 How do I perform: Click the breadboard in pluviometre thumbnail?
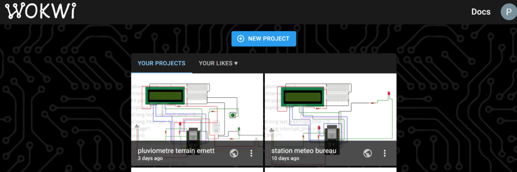[x=198, y=91]
